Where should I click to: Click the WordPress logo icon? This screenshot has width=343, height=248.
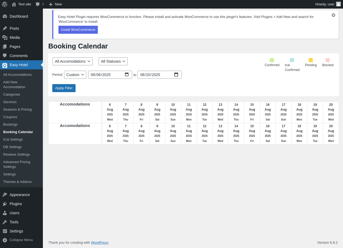click(5, 4)
